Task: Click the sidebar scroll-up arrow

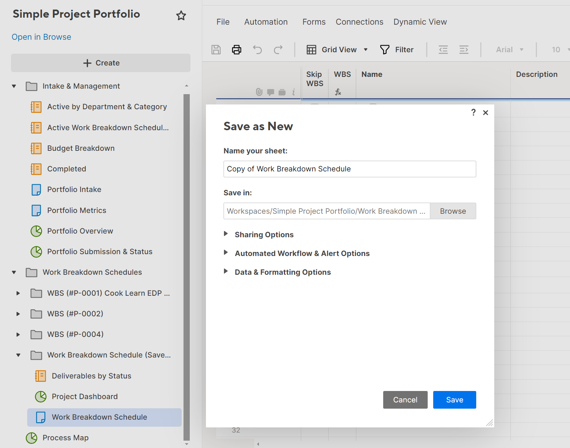Action: coord(186,86)
